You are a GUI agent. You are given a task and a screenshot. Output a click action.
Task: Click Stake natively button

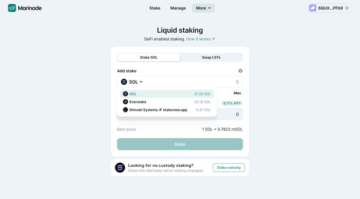pyautogui.click(x=229, y=167)
